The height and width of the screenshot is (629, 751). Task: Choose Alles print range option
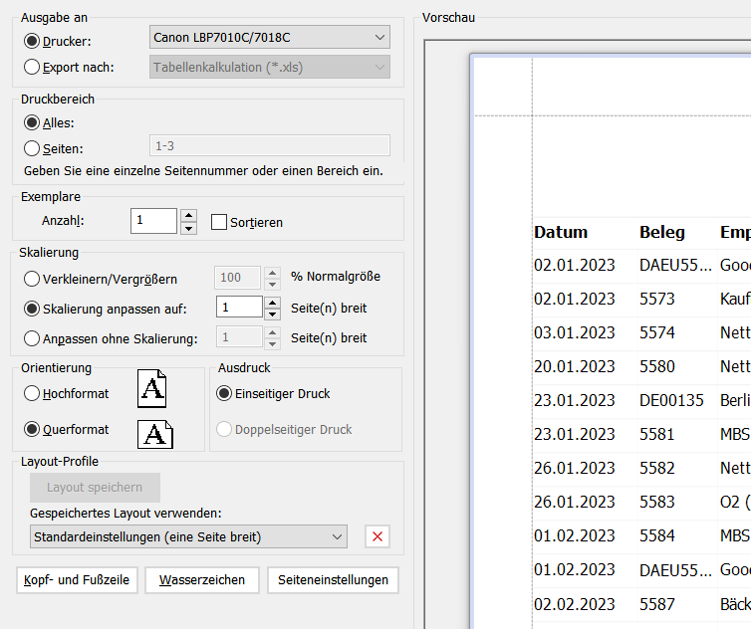pyautogui.click(x=32, y=123)
